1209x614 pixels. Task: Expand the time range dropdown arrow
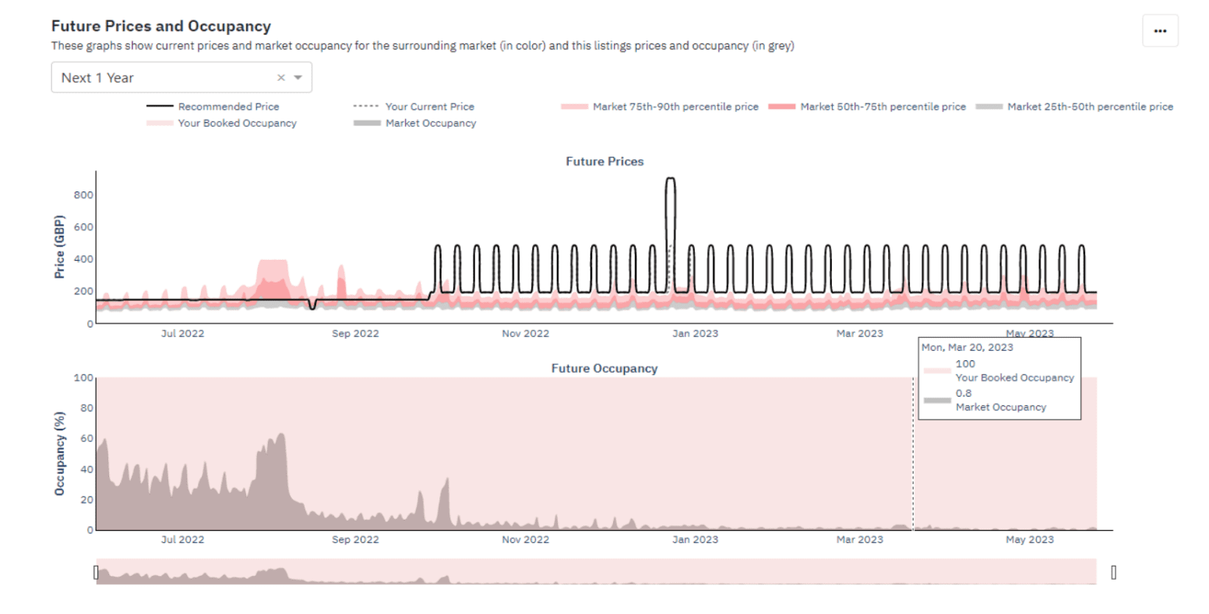[298, 78]
